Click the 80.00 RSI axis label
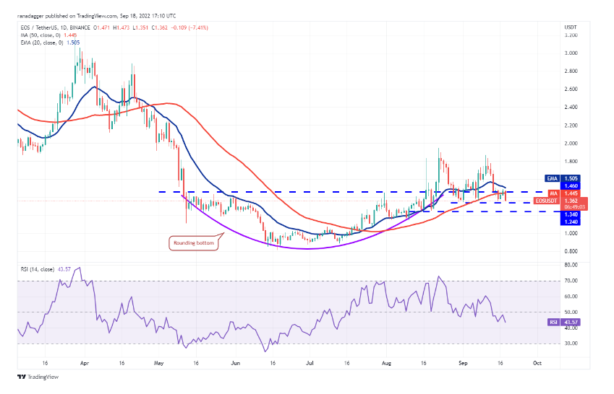The image size is (614, 394). click(x=571, y=265)
